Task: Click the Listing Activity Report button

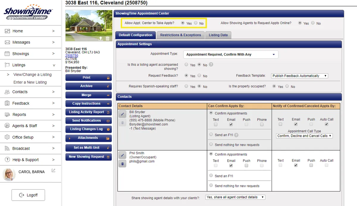Action: pos(89,112)
